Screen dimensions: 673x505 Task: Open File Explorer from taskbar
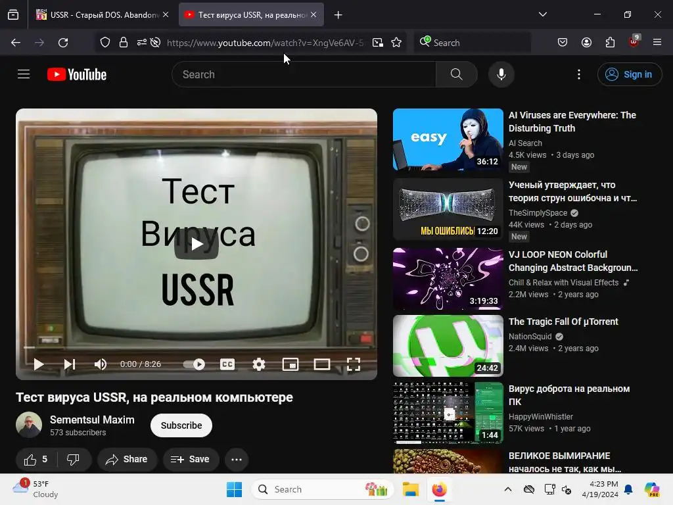pos(410,489)
